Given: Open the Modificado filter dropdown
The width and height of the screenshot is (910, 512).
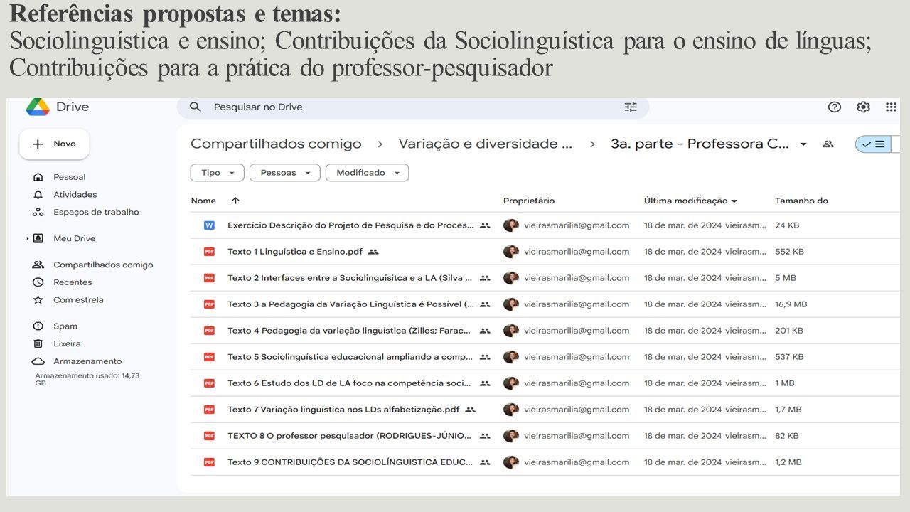Looking at the screenshot, I should 367,173.
